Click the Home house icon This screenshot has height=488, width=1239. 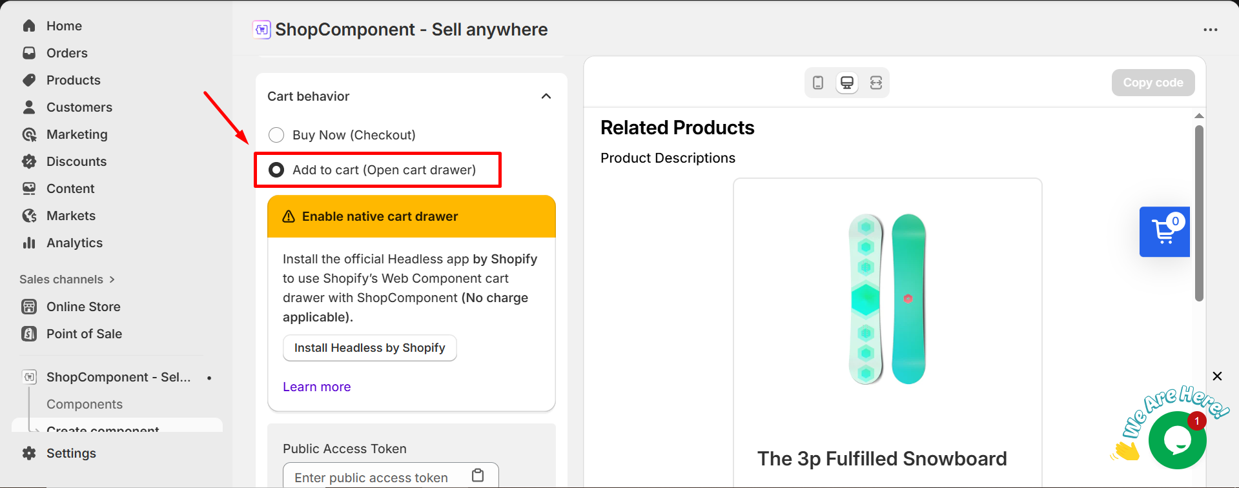(29, 26)
